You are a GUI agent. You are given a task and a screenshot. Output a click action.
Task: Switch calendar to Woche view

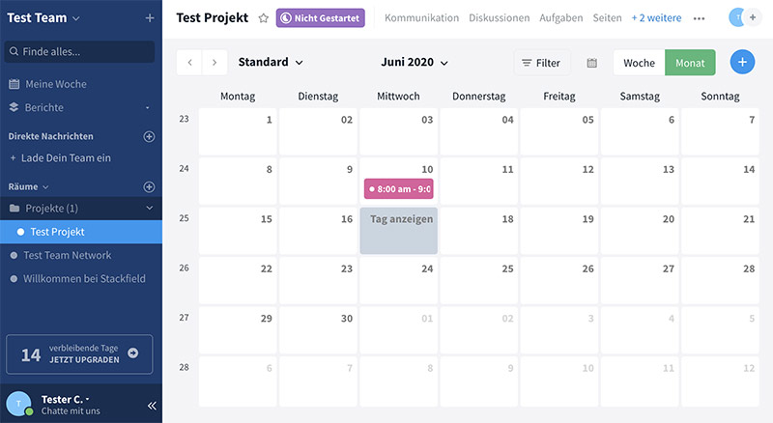pos(639,63)
